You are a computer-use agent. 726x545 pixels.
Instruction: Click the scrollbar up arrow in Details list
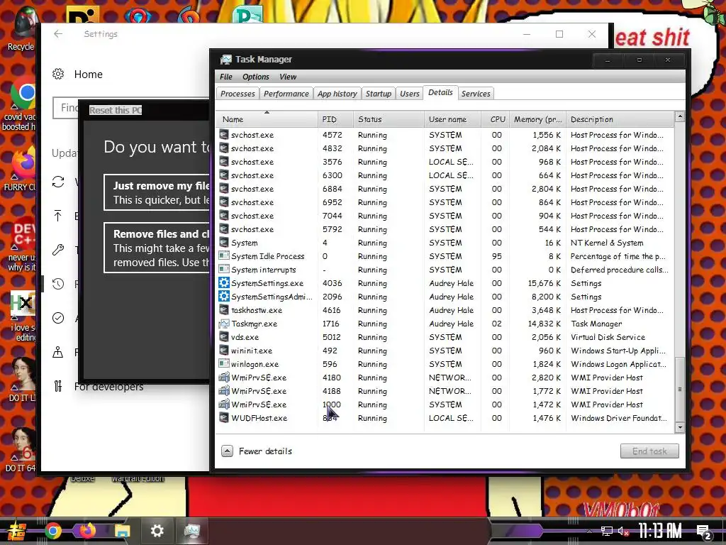pos(680,117)
